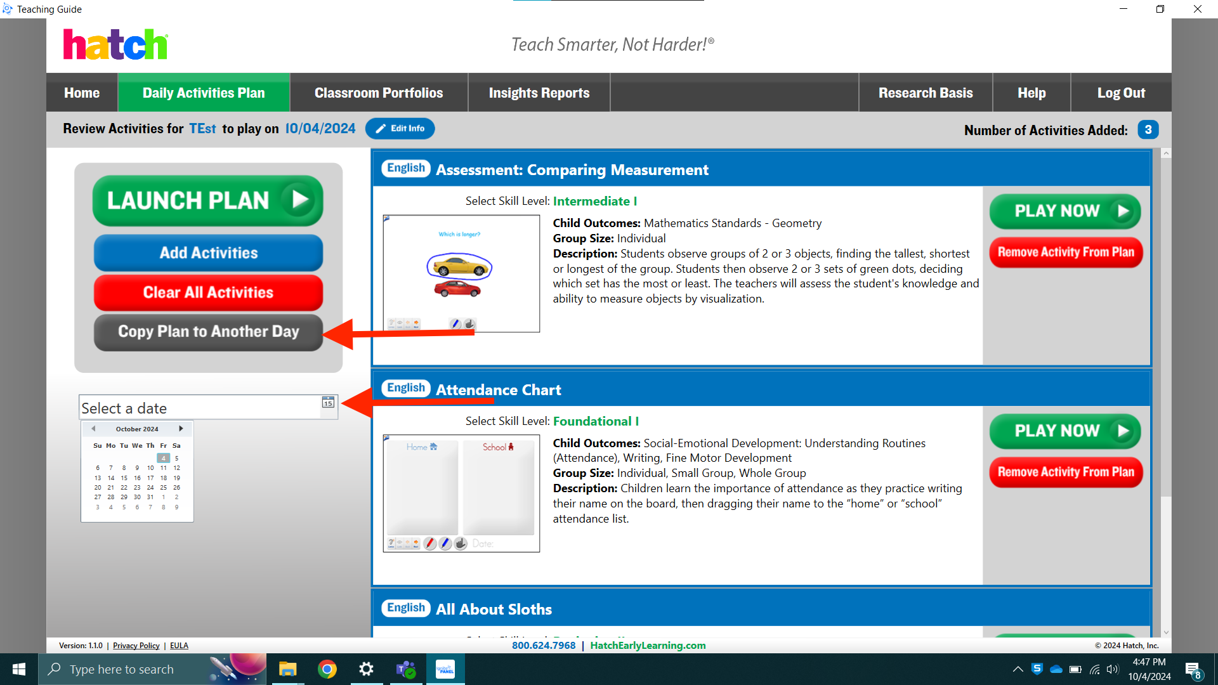Screen dimensions: 1218x685
Task: Open Windows Start menu
Action: [x=19, y=669]
